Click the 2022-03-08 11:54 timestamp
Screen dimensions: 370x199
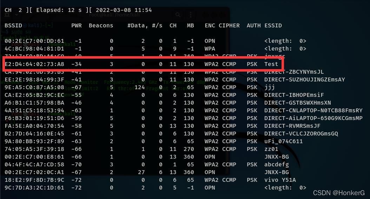click(124, 10)
